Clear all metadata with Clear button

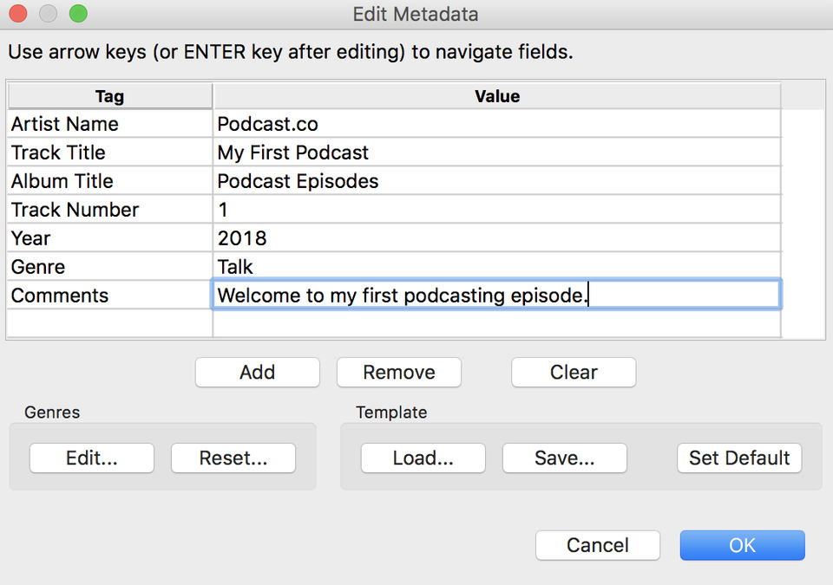(x=574, y=373)
